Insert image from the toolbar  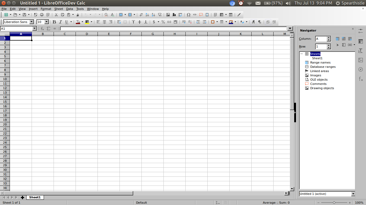[x=168, y=15]
